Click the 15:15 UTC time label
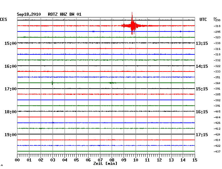The width and height of the screenshot is (222, 169). pyautogui.click(x=202, y=89)
